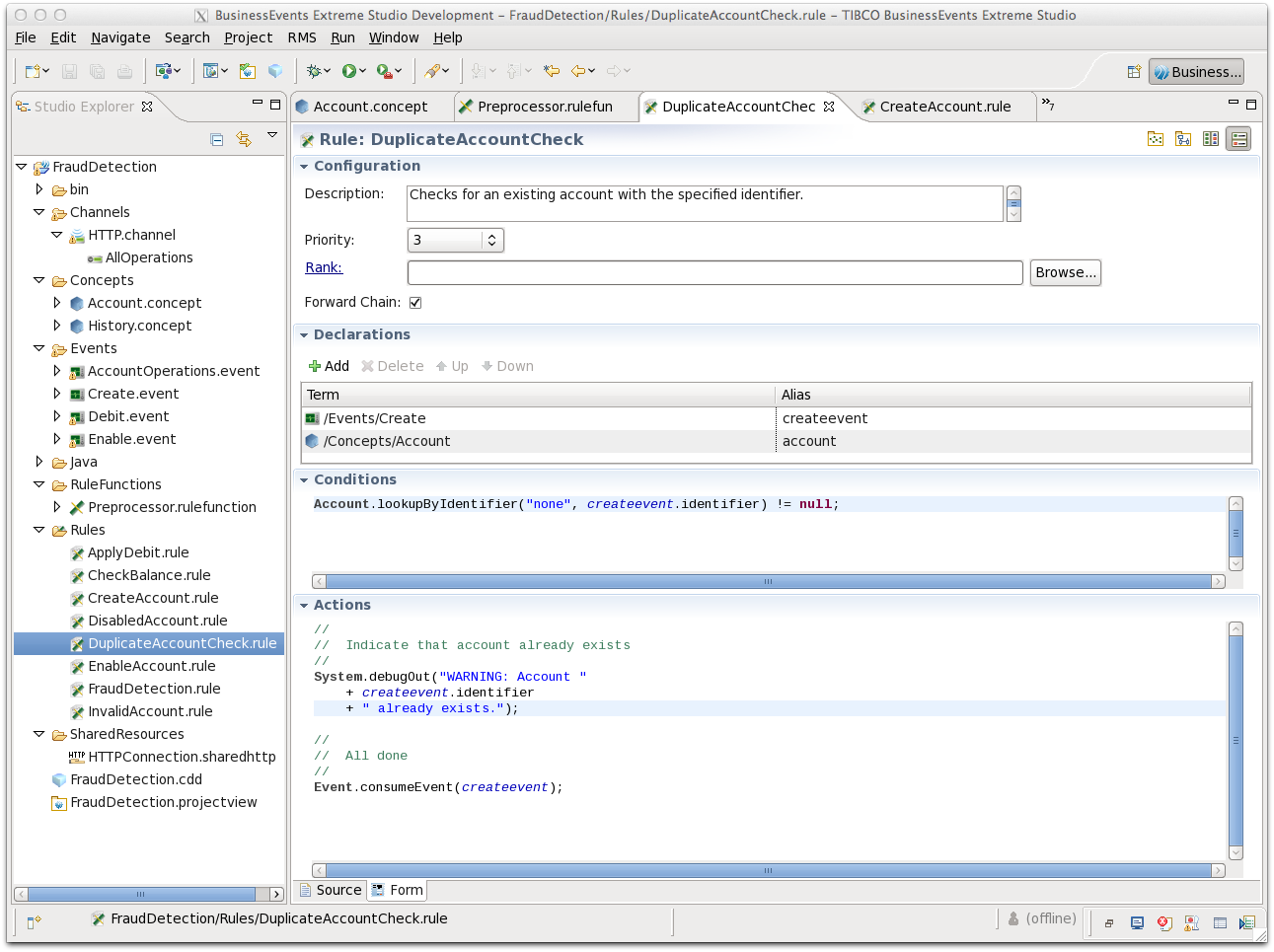Viewport: 1274px width, 952px height.
Task: Click the fast view icon in status bar
Action: coord(34,921)
